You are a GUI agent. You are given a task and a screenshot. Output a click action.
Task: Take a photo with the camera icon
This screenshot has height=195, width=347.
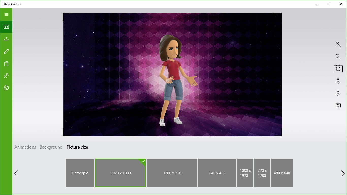pyautogui.click(x=338, y=68)
